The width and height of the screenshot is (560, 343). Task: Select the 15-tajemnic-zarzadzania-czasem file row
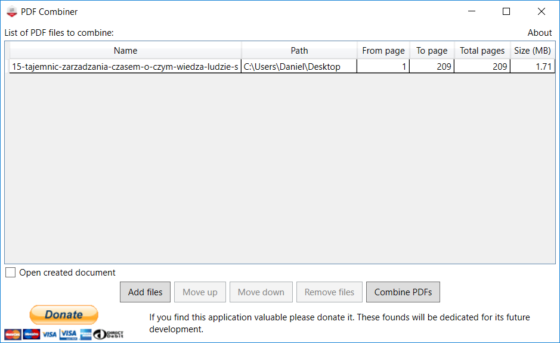[x=125, y=67]
